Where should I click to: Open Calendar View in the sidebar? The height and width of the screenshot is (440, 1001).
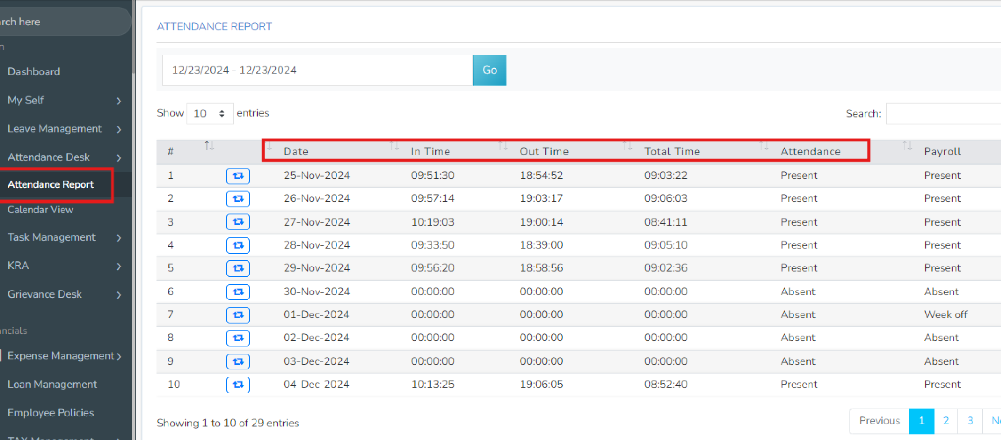(x=40, y=210)
